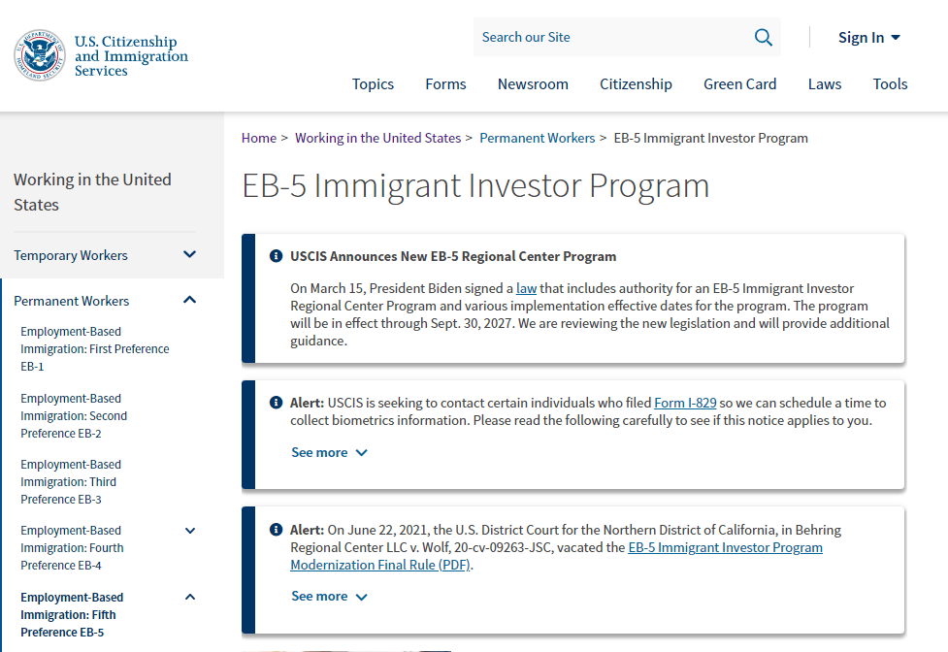Open Fourth Preference EB-4 sidebar link
This screenshot has height=652, width=948.
pos(72,547)
